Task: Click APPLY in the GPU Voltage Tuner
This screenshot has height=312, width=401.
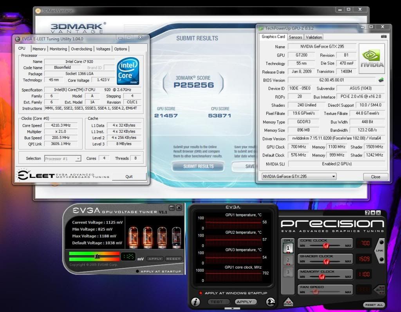Action: tap(155, 259)
